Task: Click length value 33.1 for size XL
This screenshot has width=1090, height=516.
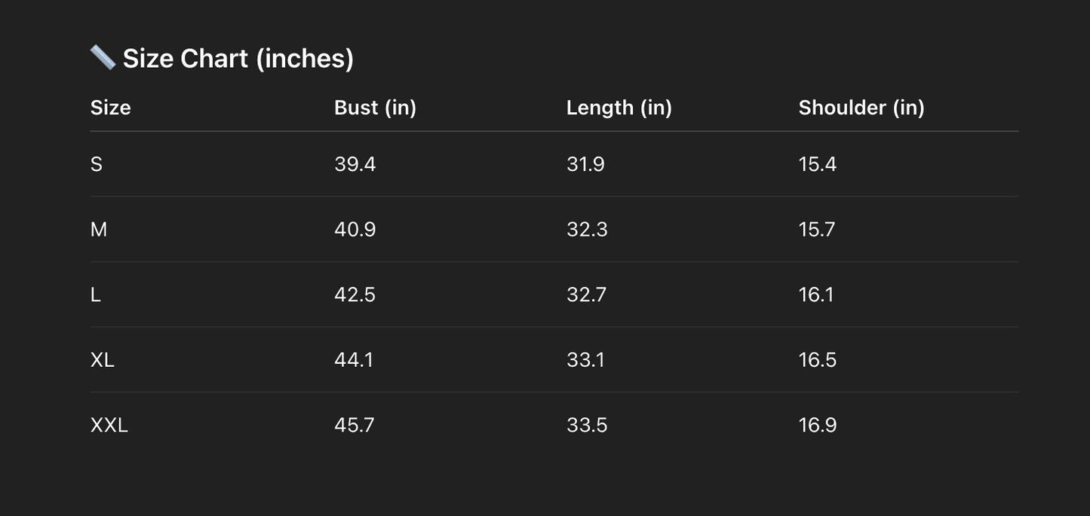Action: [585, 360]
